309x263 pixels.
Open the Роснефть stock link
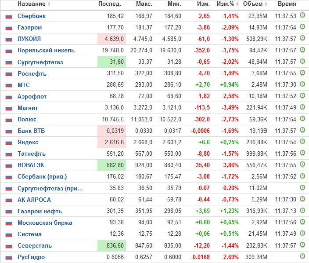(x=32, y=73)
